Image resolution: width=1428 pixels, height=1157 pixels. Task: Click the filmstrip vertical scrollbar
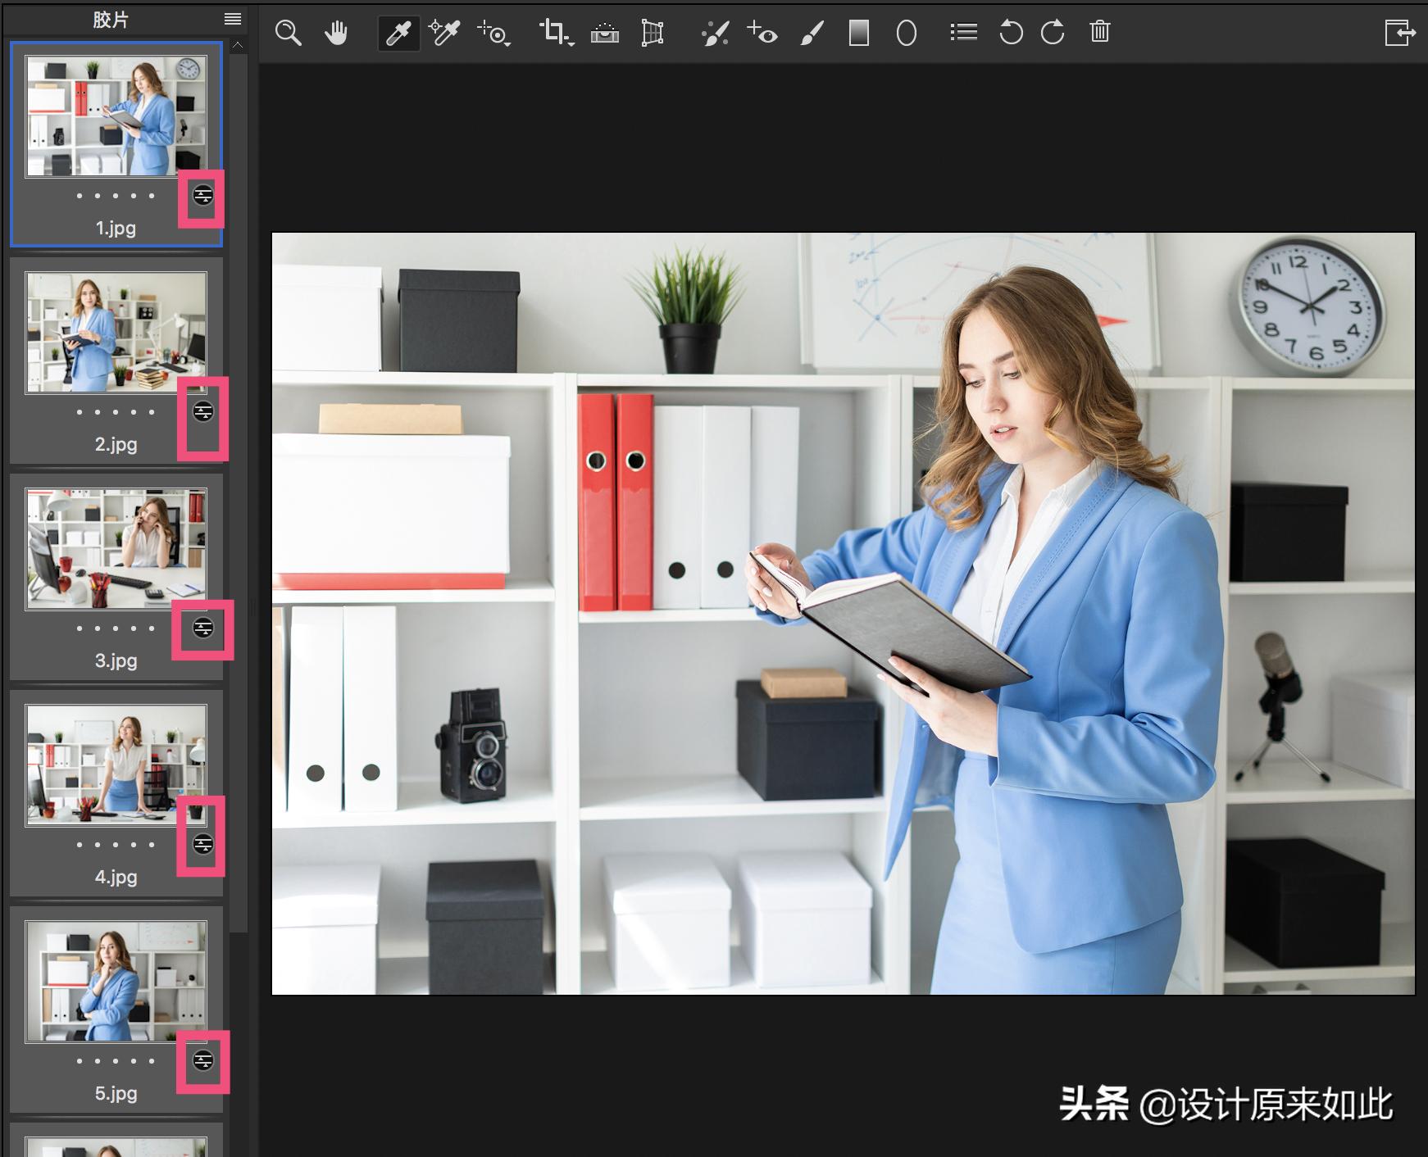point(239,492)
